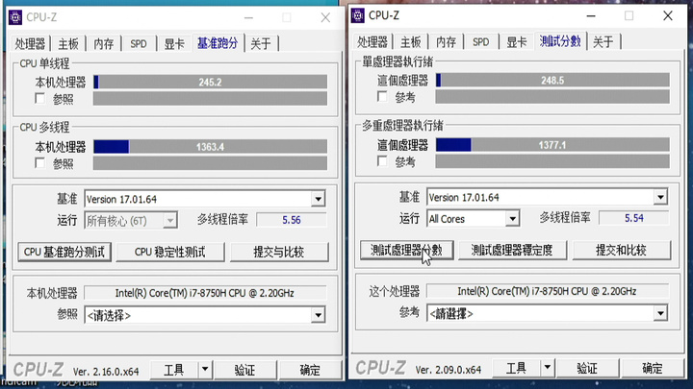
Task: Open 显卡 tab in right CPU-Z window
Action: tap(516, 42)
